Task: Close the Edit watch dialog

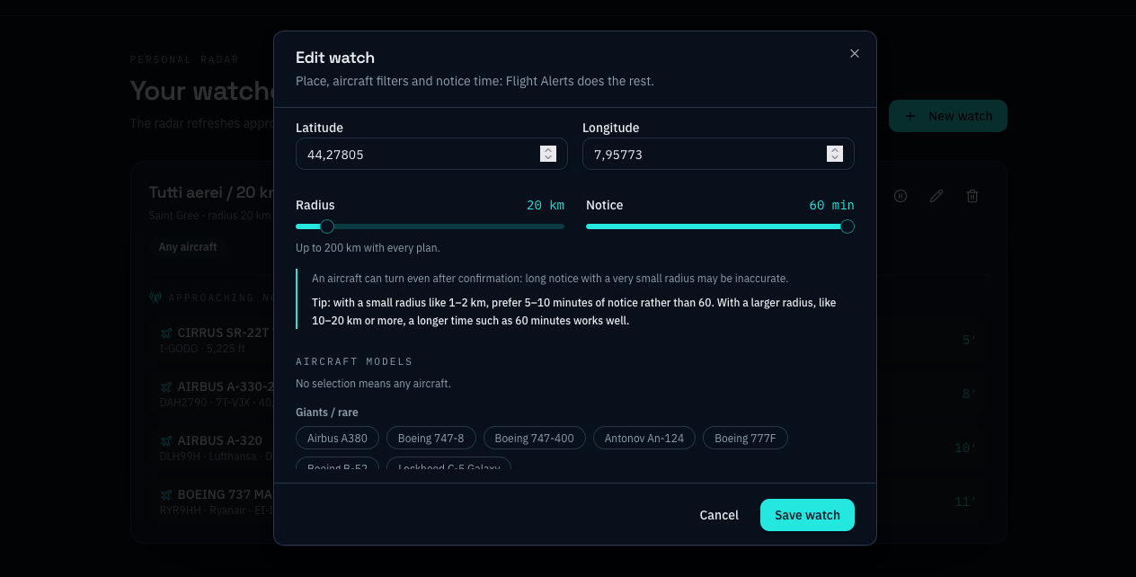Action: (x=855, y=54)
